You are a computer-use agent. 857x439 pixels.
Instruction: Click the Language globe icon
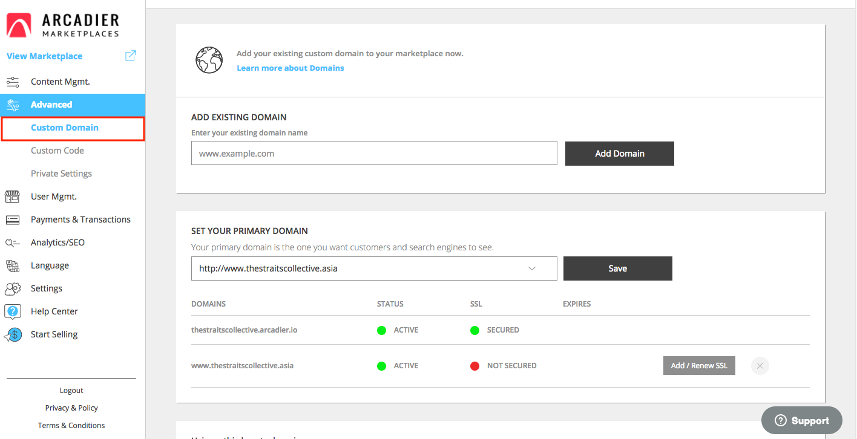click(12, 265)
